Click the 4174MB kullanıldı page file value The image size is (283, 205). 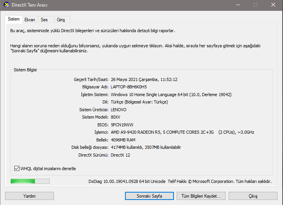pos(127,147)
